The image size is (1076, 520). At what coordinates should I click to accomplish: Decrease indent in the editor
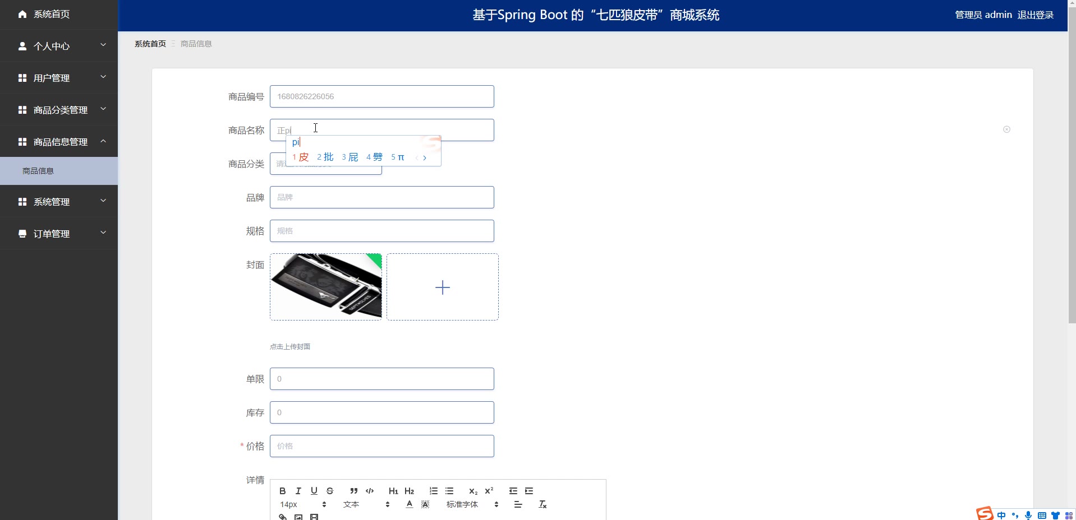513,491
